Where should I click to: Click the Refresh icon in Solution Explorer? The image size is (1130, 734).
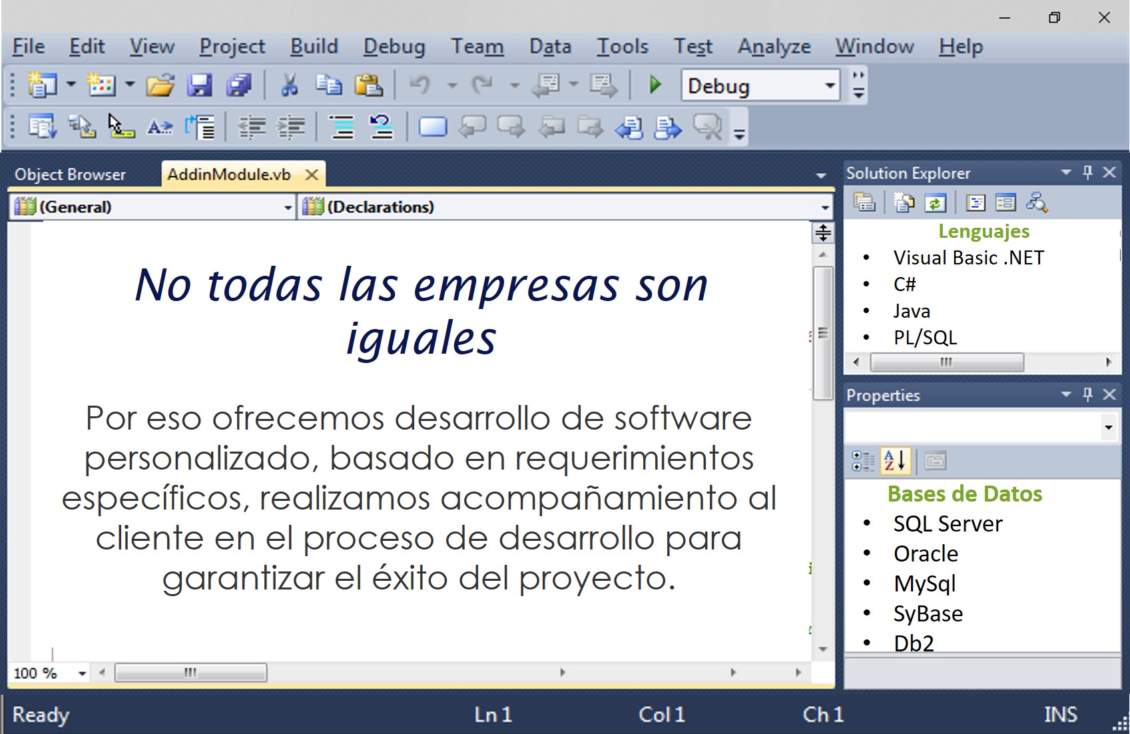936,202
